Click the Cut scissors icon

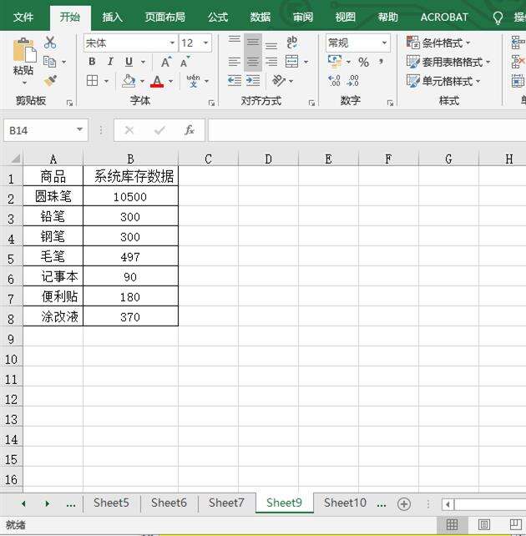[50, 43]
